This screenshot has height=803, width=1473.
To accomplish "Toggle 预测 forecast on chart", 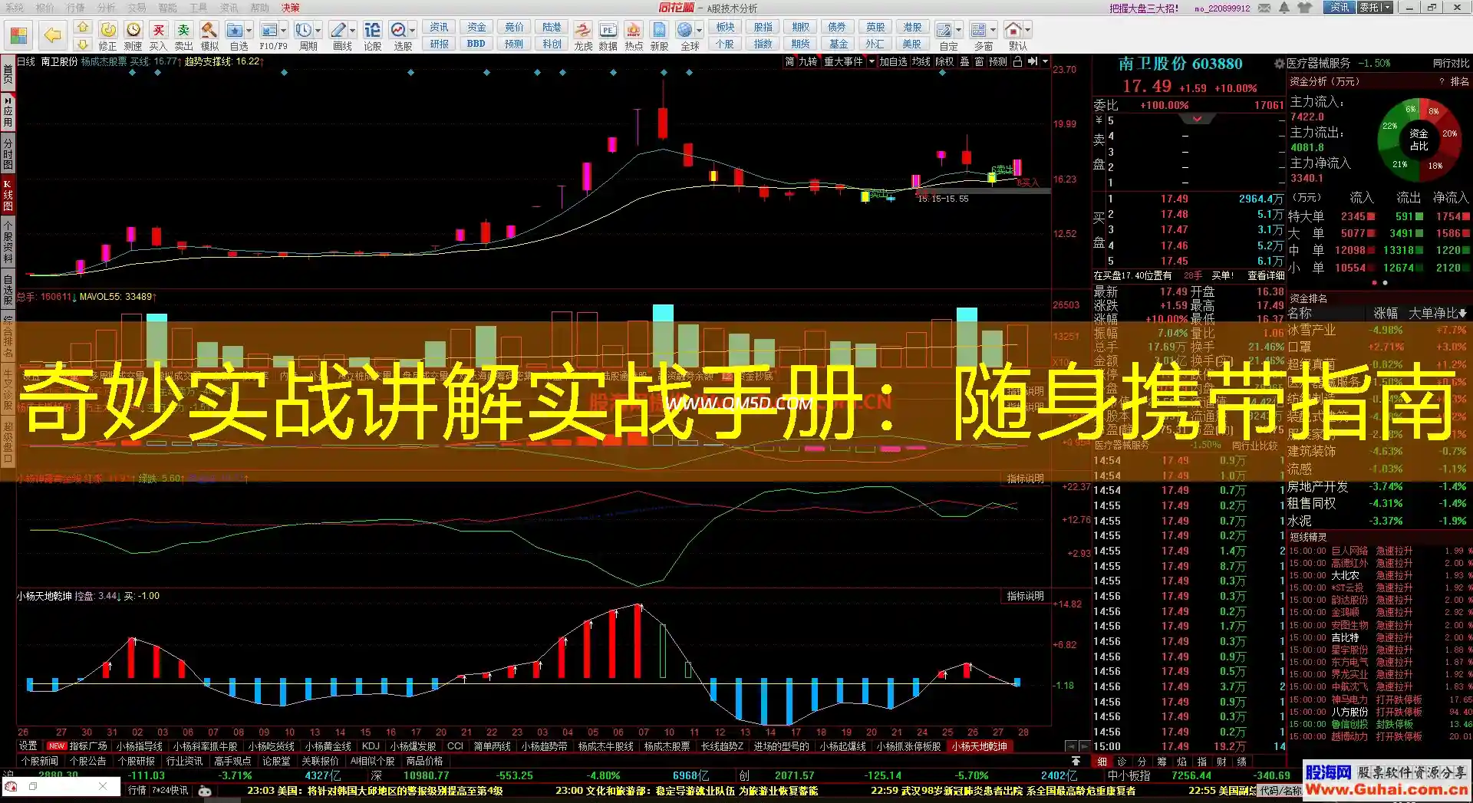I will pyautogui.click(x=998, y=61).
